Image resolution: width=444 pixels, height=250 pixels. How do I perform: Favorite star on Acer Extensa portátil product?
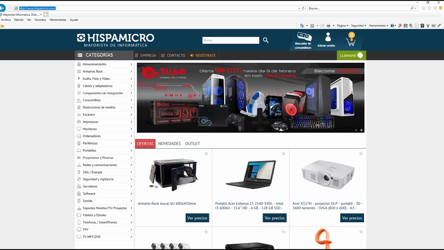click(283, 153)
